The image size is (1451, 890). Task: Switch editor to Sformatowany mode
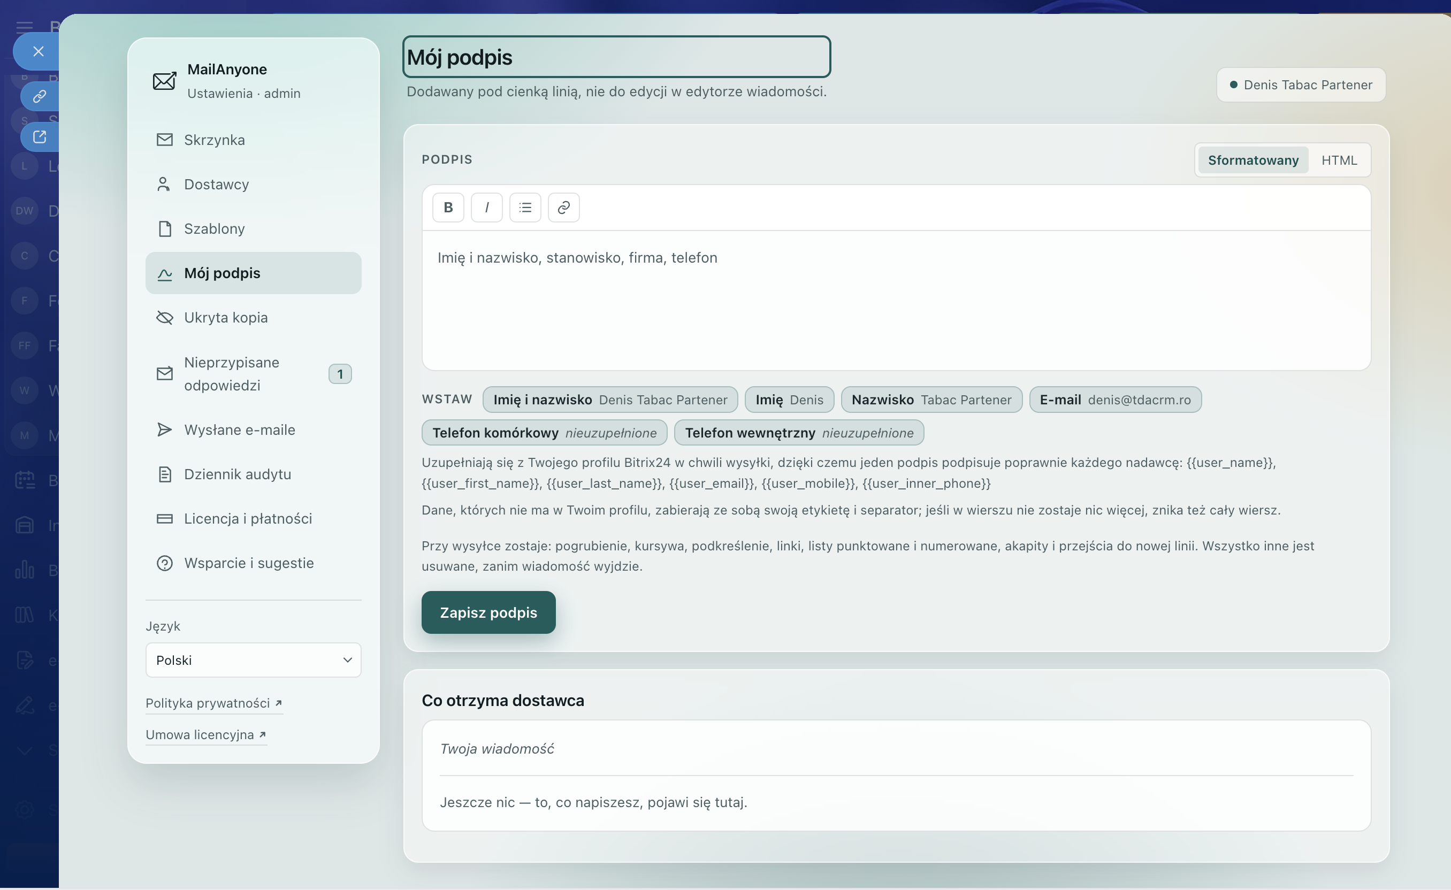click(x=1253, y=160)
